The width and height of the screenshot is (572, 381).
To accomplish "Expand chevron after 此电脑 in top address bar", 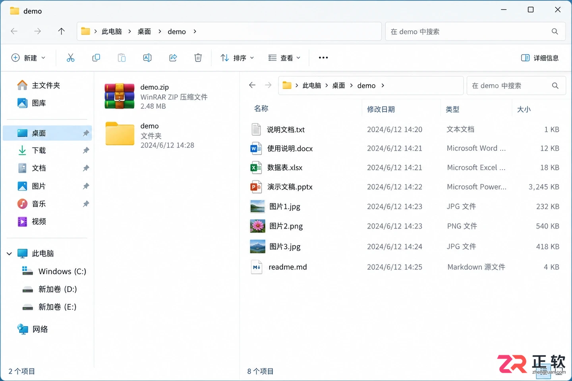I will point(129,31).
